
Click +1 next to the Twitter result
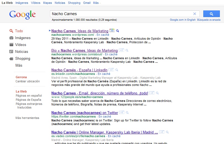click(x=122, y=113)
